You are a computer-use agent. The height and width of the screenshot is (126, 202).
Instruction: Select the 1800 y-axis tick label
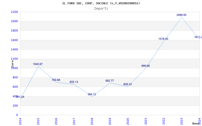pos(14,31)
